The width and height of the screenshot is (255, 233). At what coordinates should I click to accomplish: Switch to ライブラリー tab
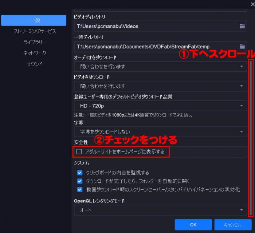(35, 42)
